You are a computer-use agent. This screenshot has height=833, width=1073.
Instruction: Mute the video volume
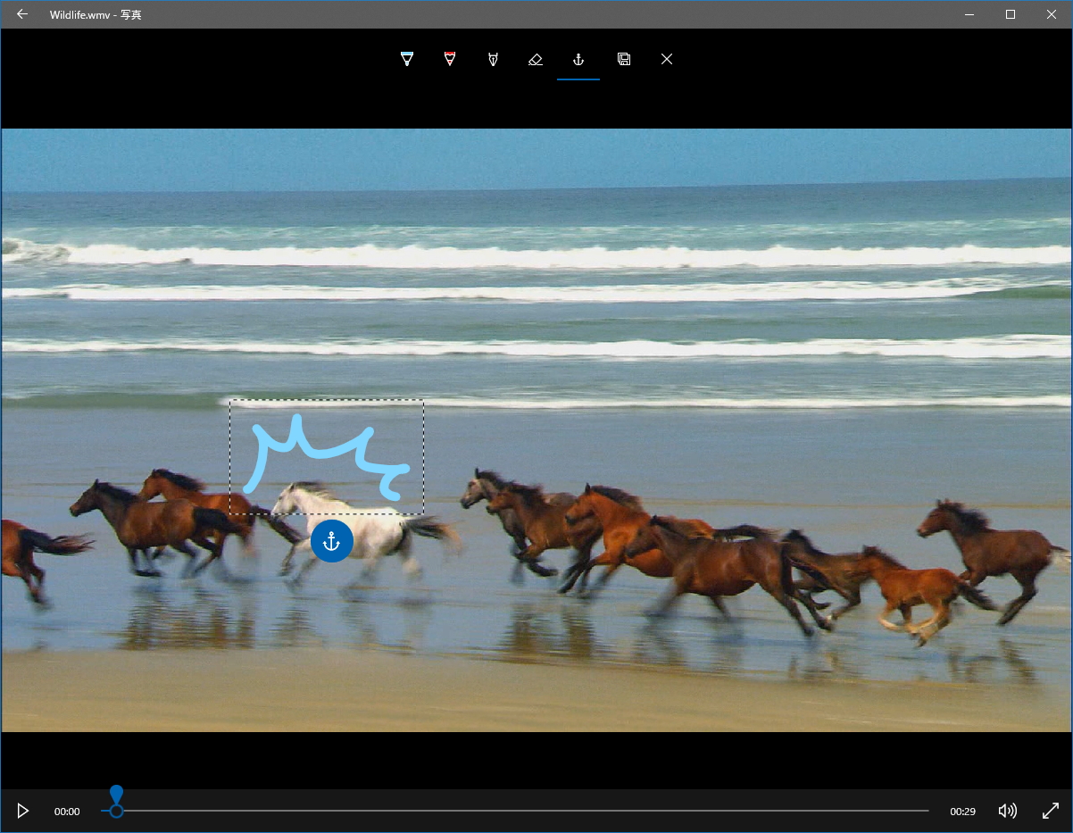[x=1007, y=811]
